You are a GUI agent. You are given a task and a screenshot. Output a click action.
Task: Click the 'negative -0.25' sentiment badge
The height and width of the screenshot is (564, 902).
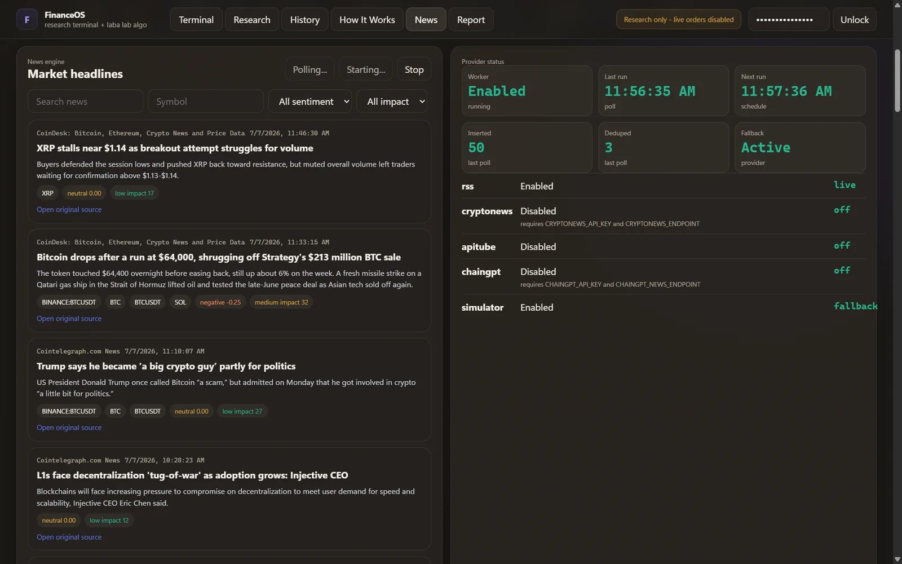pyautogui.click(x=220, y=302)
